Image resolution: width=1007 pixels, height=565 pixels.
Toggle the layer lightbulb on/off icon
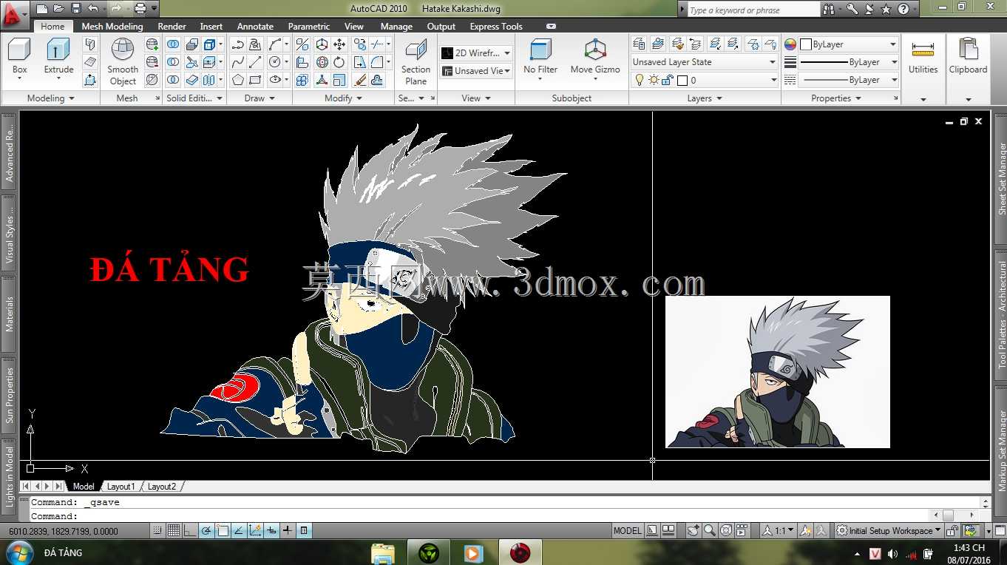pos(640,80)
